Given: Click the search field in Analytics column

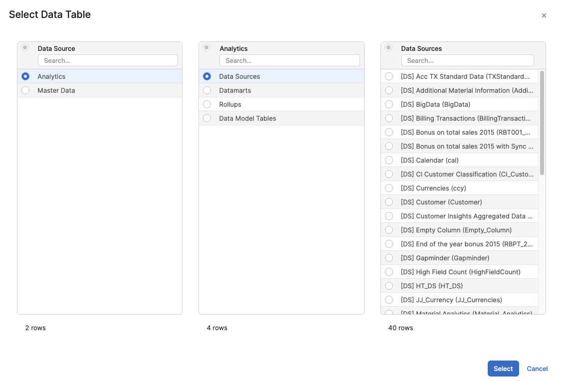Looking at the screenshot, I should 290,60.
